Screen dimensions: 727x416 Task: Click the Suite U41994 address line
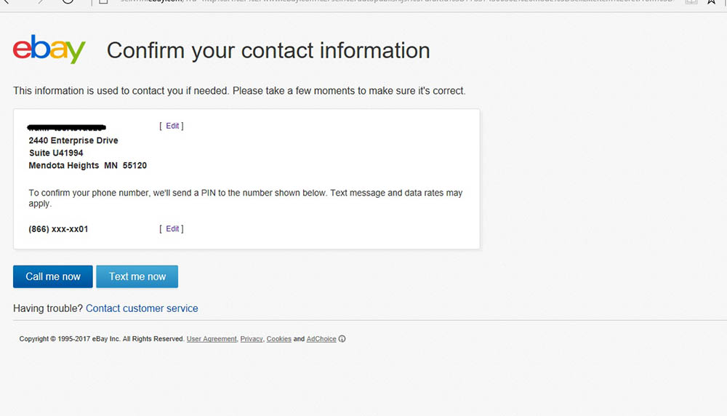(x=56, y=153)
